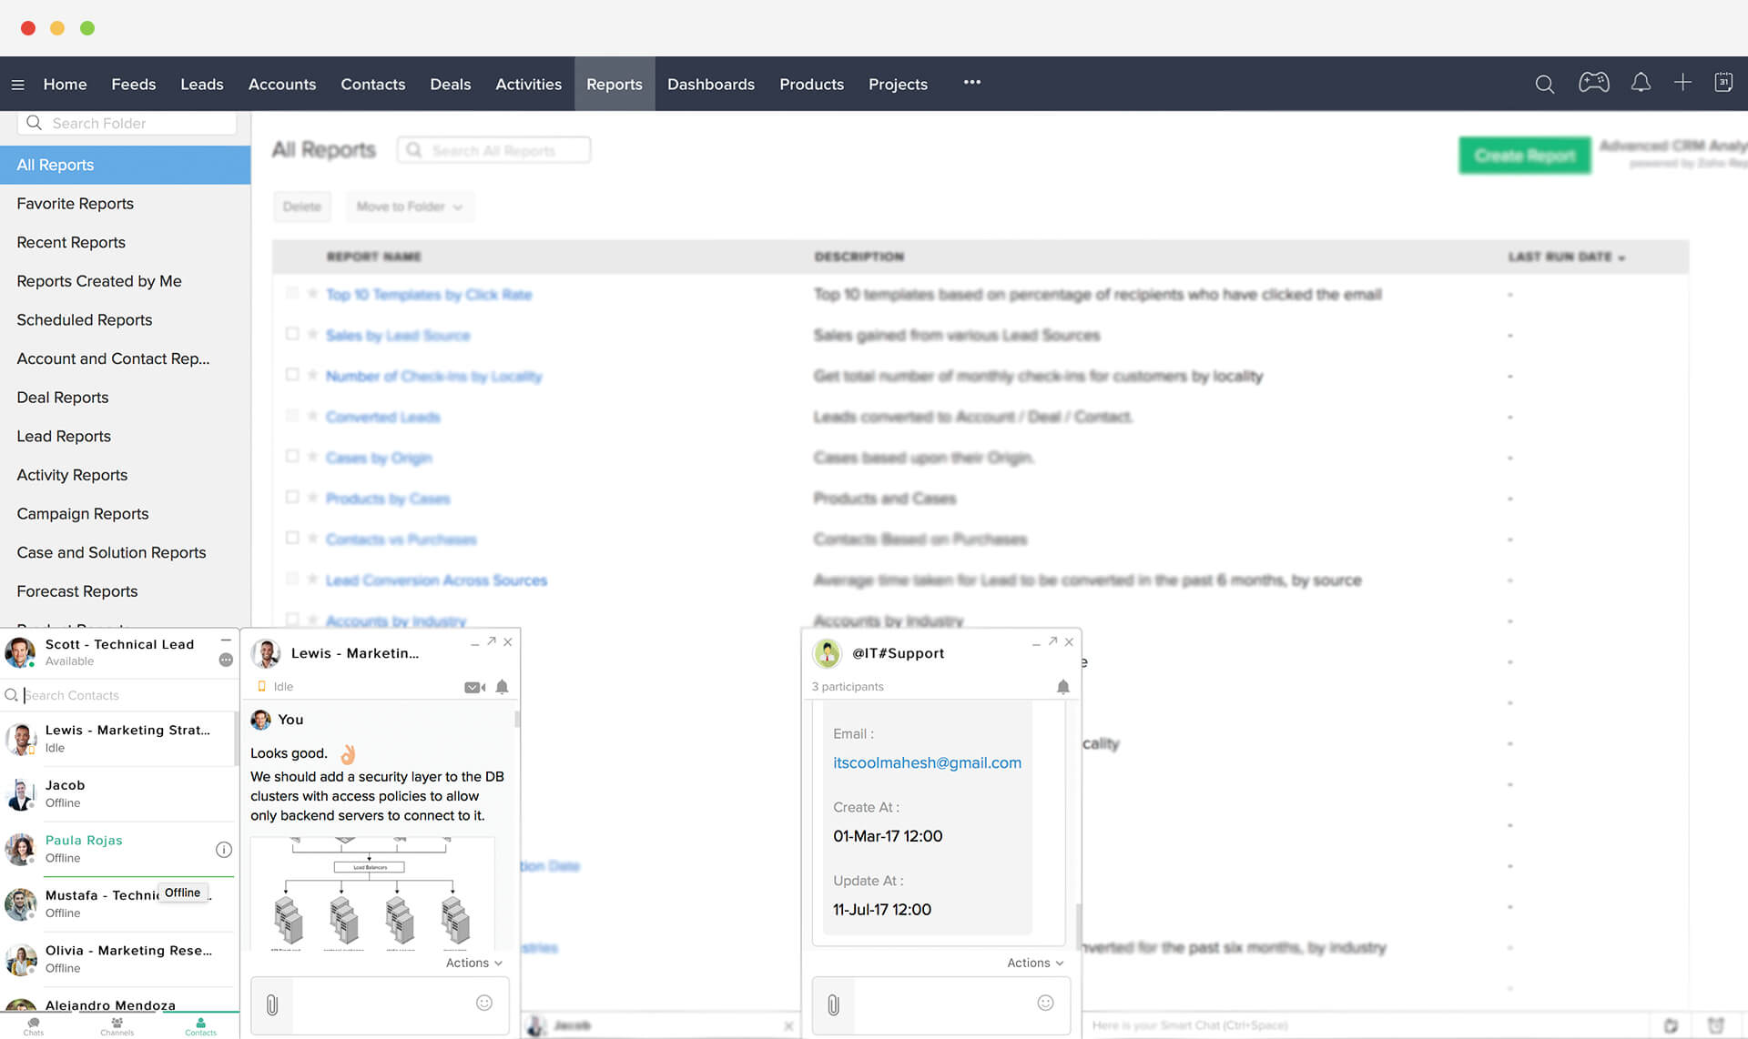1748x1039 pixels.
Task: Start video call in Lewis chat
Action: (x=474, y=687)
